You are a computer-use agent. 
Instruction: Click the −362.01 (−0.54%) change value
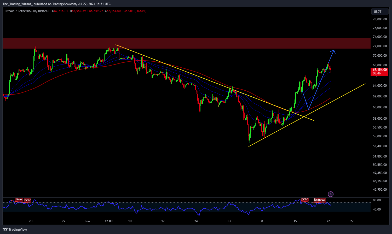tap(135, 11)
